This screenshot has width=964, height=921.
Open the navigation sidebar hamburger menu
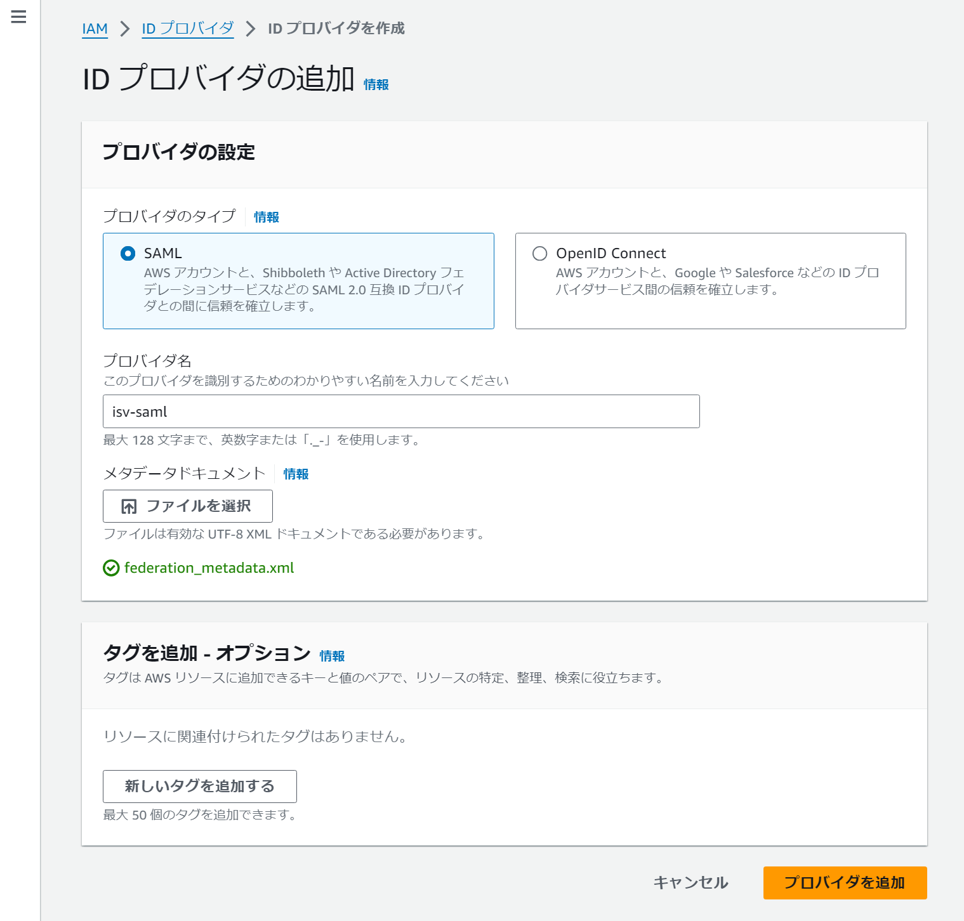point(18,17)
